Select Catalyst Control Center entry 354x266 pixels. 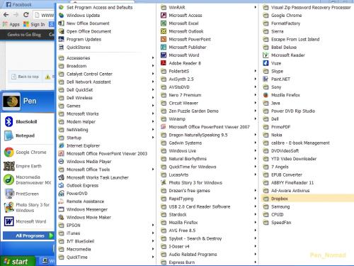click(x=105, y=74)
